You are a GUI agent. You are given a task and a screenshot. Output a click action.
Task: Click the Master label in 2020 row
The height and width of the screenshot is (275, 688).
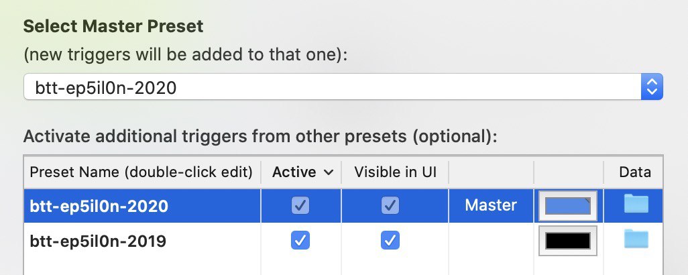[x=491, y=205]
